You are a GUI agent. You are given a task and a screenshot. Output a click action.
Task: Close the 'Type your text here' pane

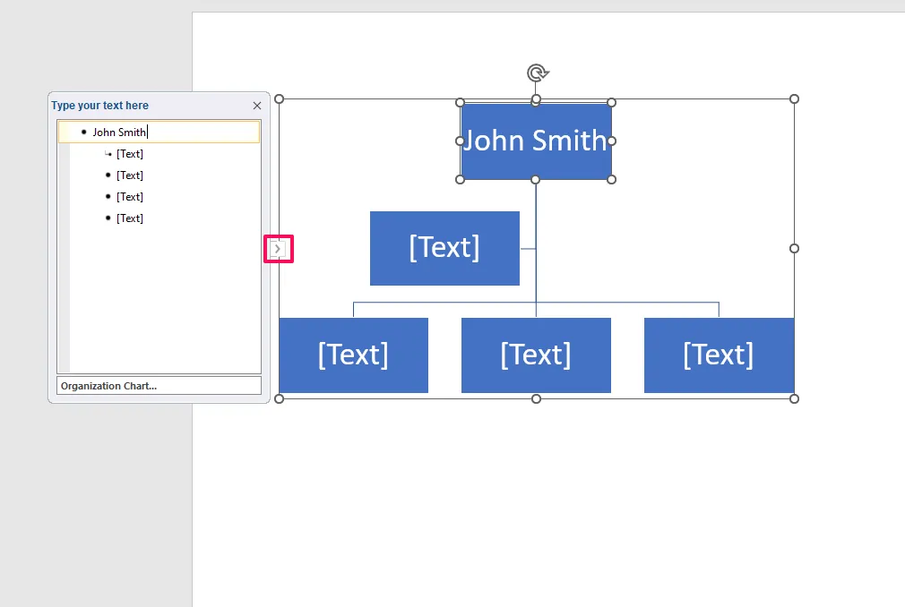tap(257, 106)
